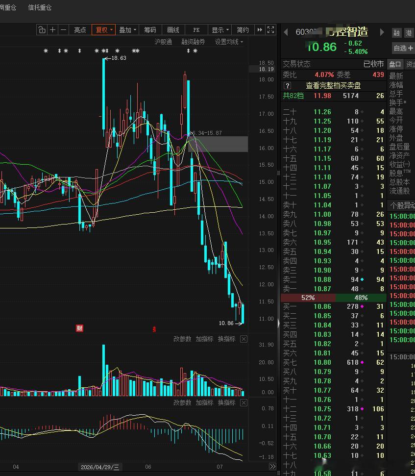Toggle the 亮点 highlights button

click(80, 30)
